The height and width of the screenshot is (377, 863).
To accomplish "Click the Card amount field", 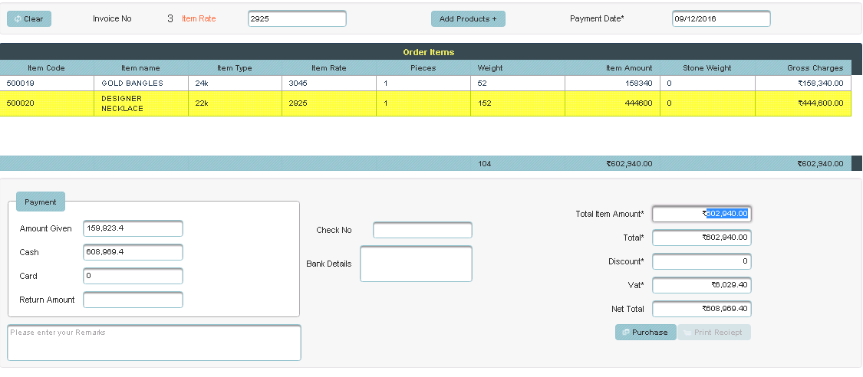I will (x=133, y=276).
